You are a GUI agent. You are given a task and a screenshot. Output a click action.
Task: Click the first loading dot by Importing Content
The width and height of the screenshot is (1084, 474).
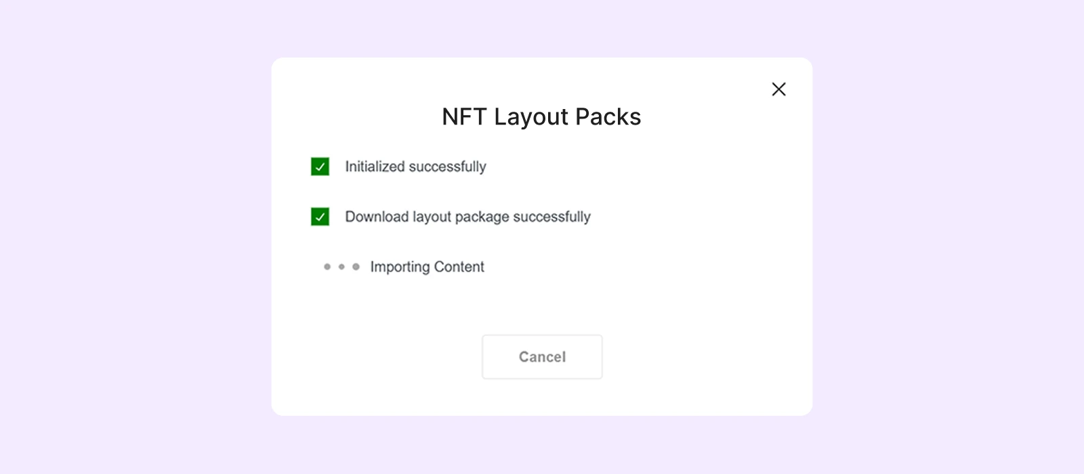coord(327,267)
